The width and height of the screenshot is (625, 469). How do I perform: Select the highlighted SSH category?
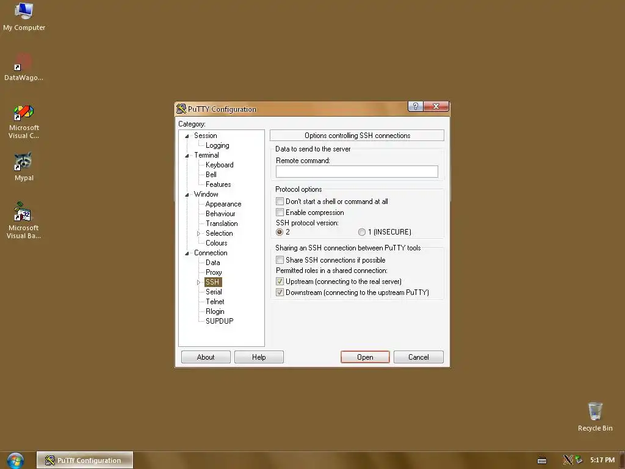pyautogui.click(x=212, y=282)
